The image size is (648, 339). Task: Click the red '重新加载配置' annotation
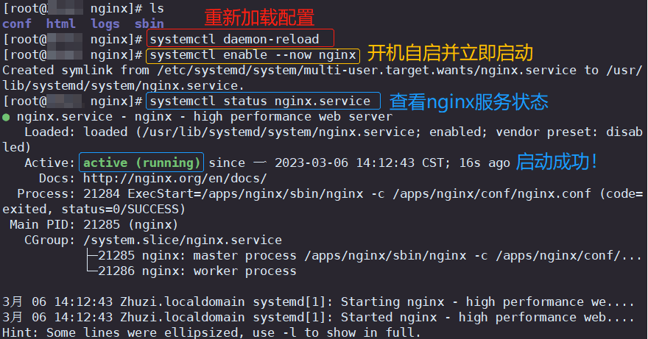tap(258, 18)
